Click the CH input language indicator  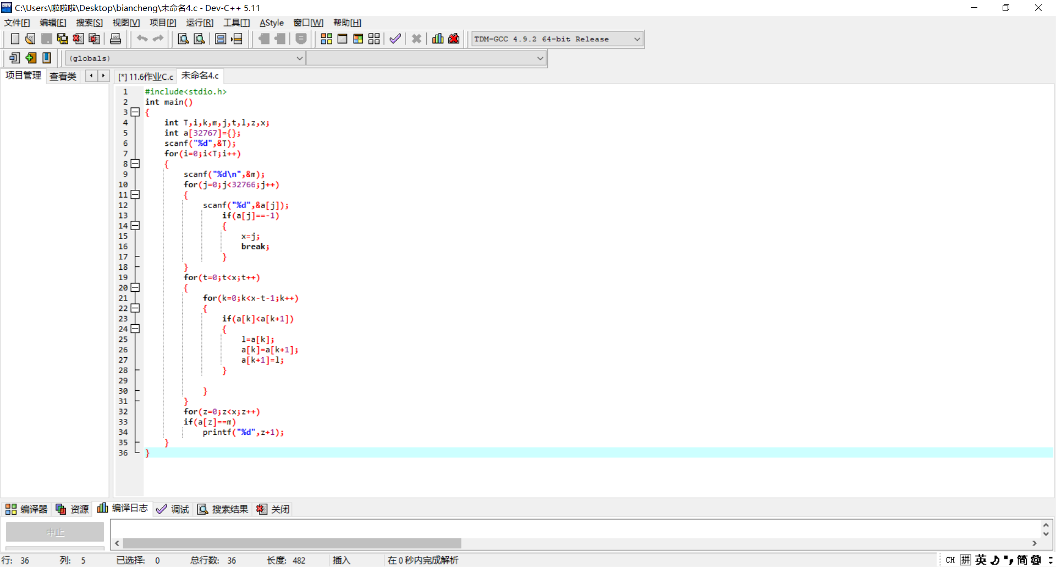(950, 560)
